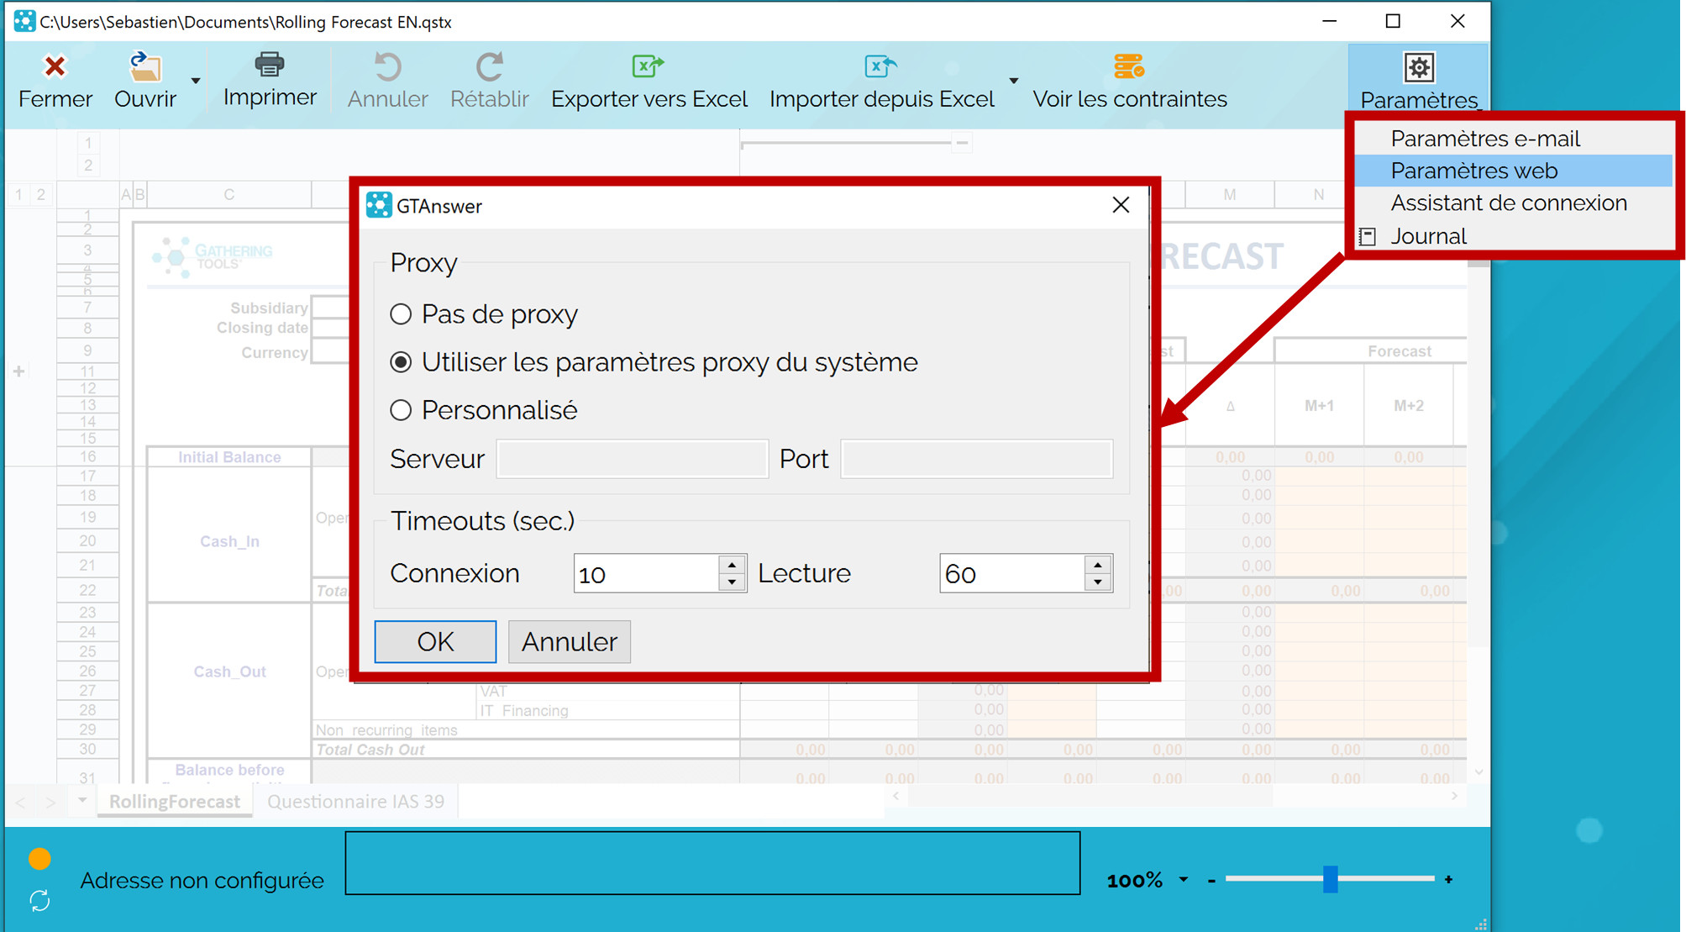
Task: Open Assistant de connexion menu entry
Action: (1509, 203)
